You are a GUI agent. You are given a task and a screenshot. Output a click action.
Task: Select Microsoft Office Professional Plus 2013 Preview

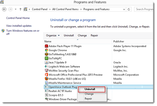[76, 75]
